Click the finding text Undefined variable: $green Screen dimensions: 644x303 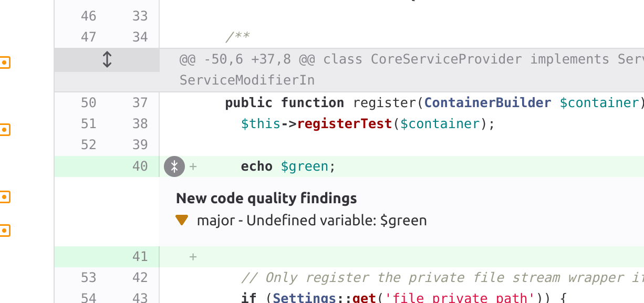click(311, 220)
